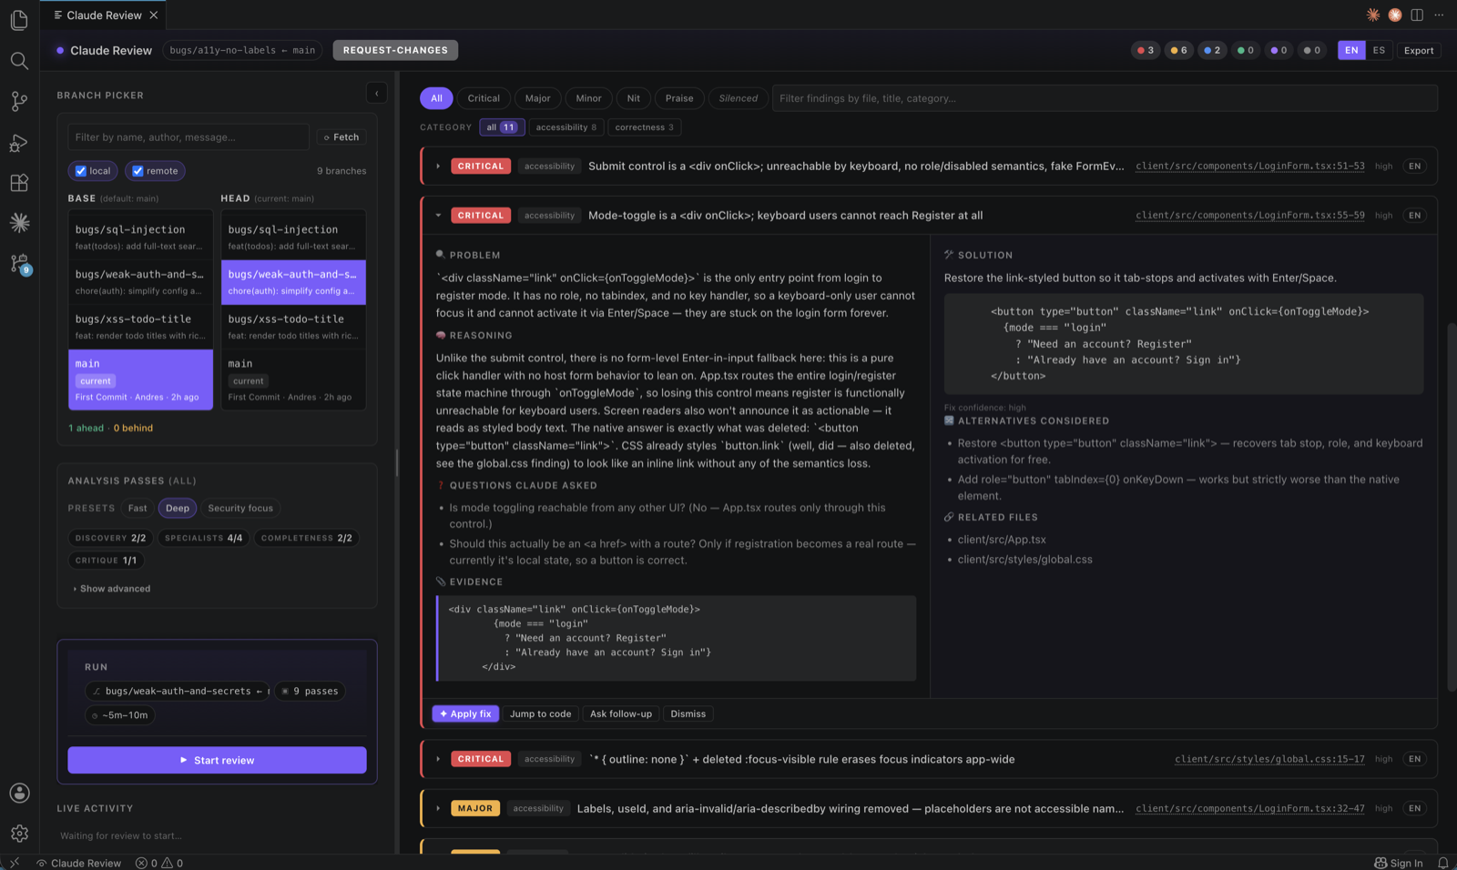Image resolution: width=1457 pixels, height=870 pixels.
Task: Show the gray silenced count pill
Action: [1311, 51]
